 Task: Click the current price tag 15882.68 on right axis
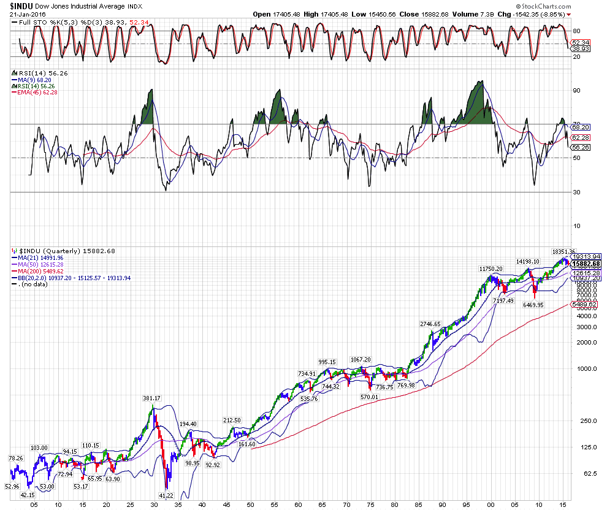tap(586, 264)
